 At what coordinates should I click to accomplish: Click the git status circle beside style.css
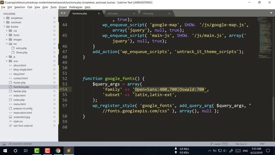coord(55,121)
